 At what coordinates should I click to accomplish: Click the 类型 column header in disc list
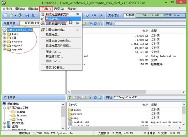154,31
